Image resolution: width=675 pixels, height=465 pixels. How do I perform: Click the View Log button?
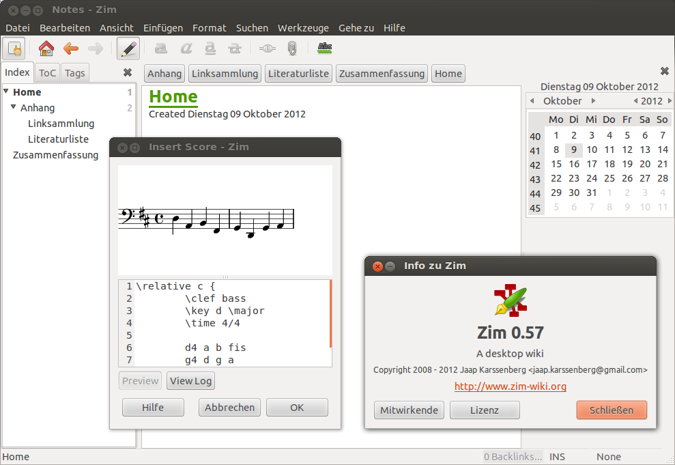[190, 381]
